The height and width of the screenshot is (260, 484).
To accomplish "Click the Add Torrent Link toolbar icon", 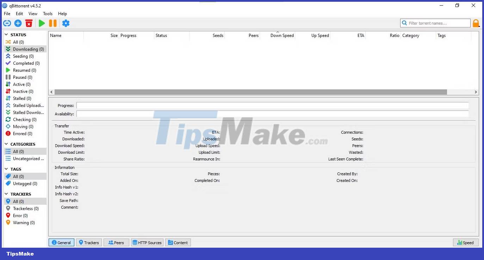I will [7, 23].
